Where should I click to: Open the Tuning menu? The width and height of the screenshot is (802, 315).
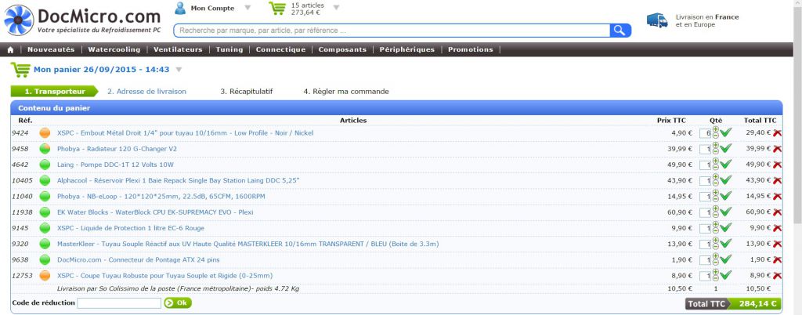[229, 49]
